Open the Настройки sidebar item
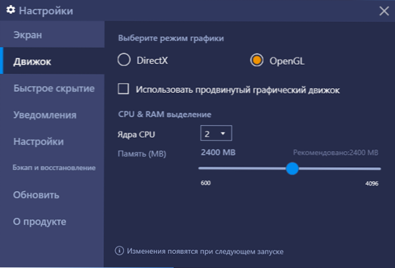The height and width of the screenshot is (268, 395). pos(53,141)
